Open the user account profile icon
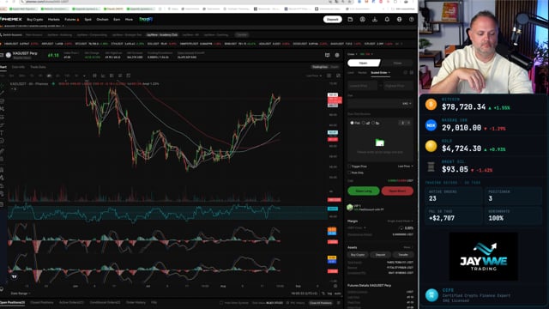The image size is (549, 309). click(362, 20)
